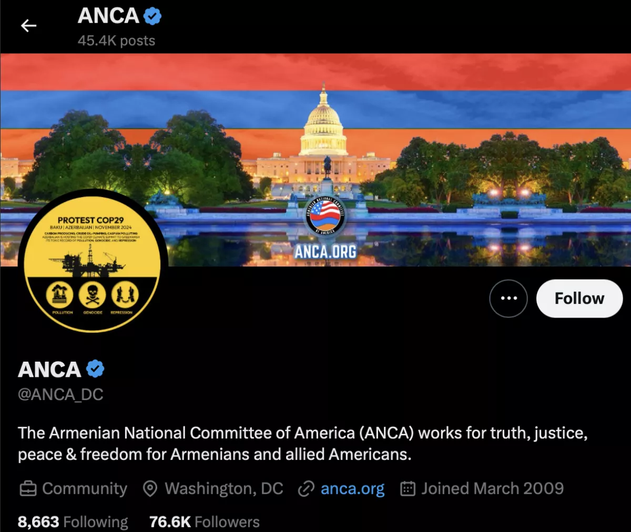The height and width of the screenshot is (532, 631).
Task: Click the verified badge in the top header
Action: (x=152, y=16)
